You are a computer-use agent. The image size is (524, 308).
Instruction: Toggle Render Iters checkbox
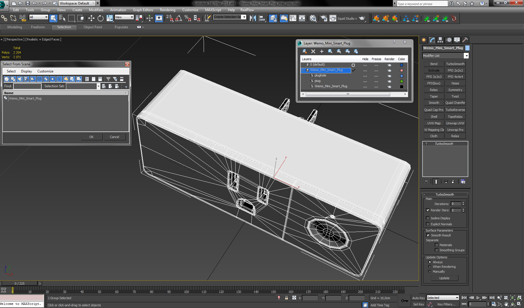pos(428,210)
